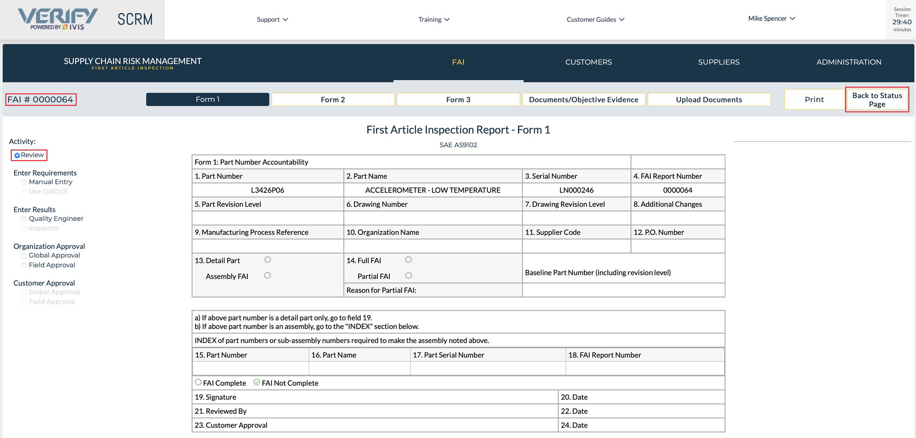Screen dimensions: 916x438
Task: Click the 15. Part Number index field
Action: pyautogui.click(x=251, y=369)
